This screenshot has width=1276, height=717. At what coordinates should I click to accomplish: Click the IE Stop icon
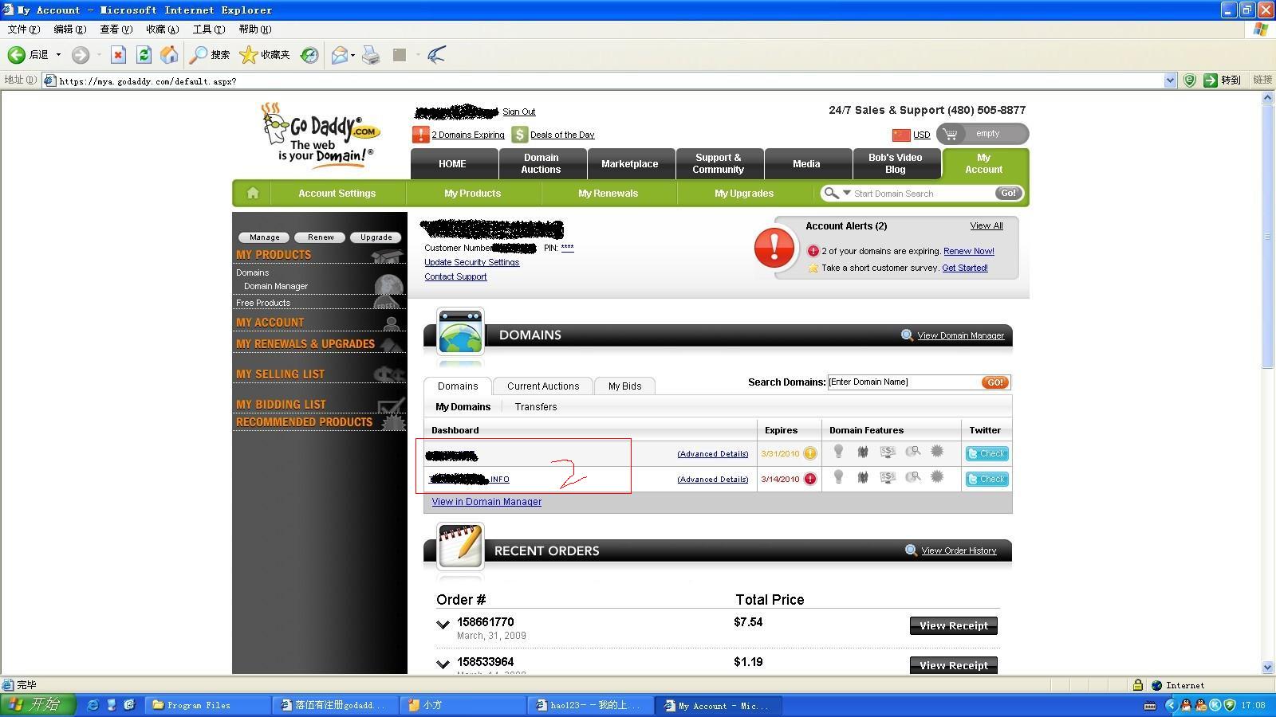coord(118,55)
